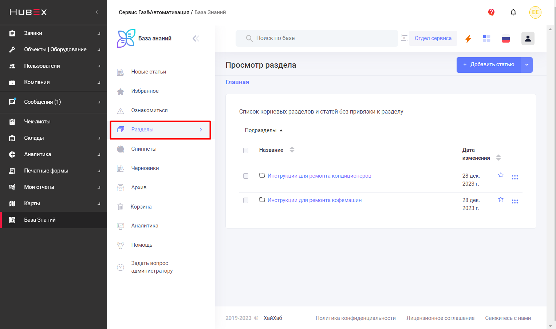Collapse knowledge base sidebar with double chevron

(196, 39)
